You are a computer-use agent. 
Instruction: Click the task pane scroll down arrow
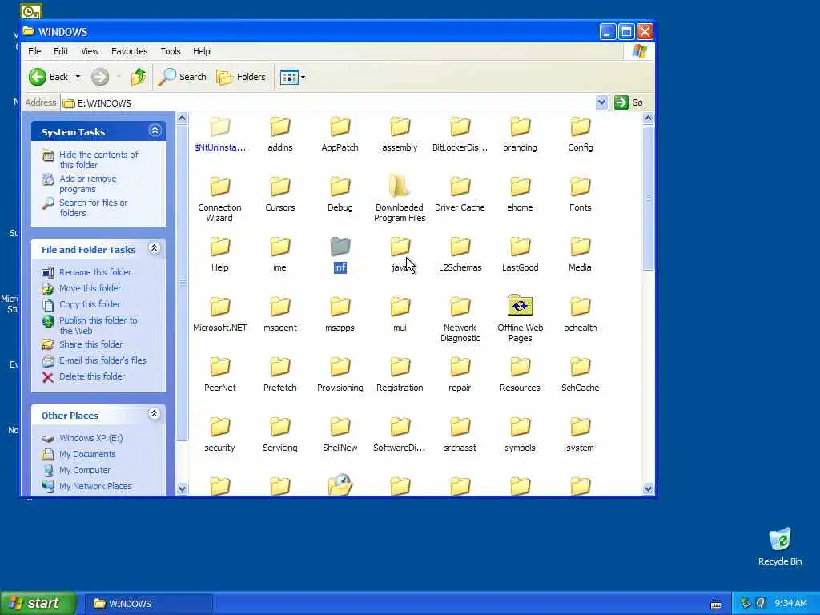pos(182,489)
